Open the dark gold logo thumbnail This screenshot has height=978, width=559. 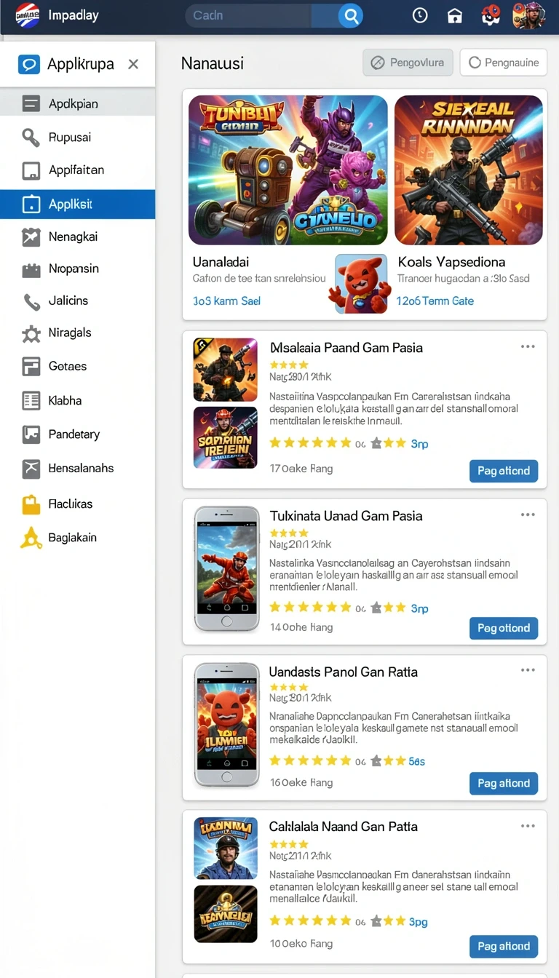coord(226,914)
